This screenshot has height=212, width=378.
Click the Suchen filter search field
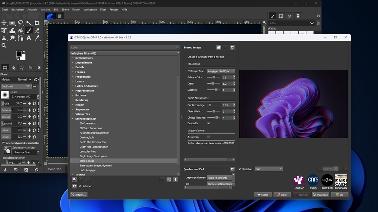124,47
